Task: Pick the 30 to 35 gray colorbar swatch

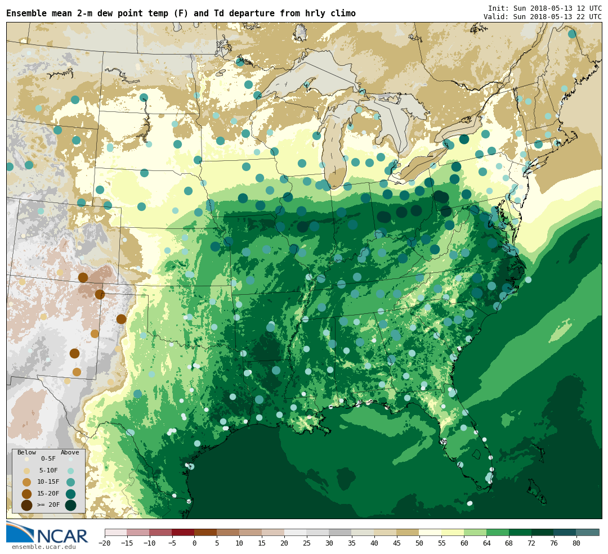Action: pos(341,532)
